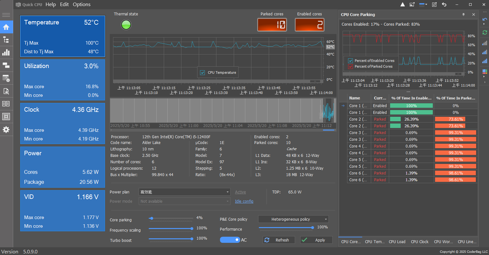The height and width of the screenshot is (255, 489).
Task: Open the two-column book sidebar icon
Action: coord(6,104)
